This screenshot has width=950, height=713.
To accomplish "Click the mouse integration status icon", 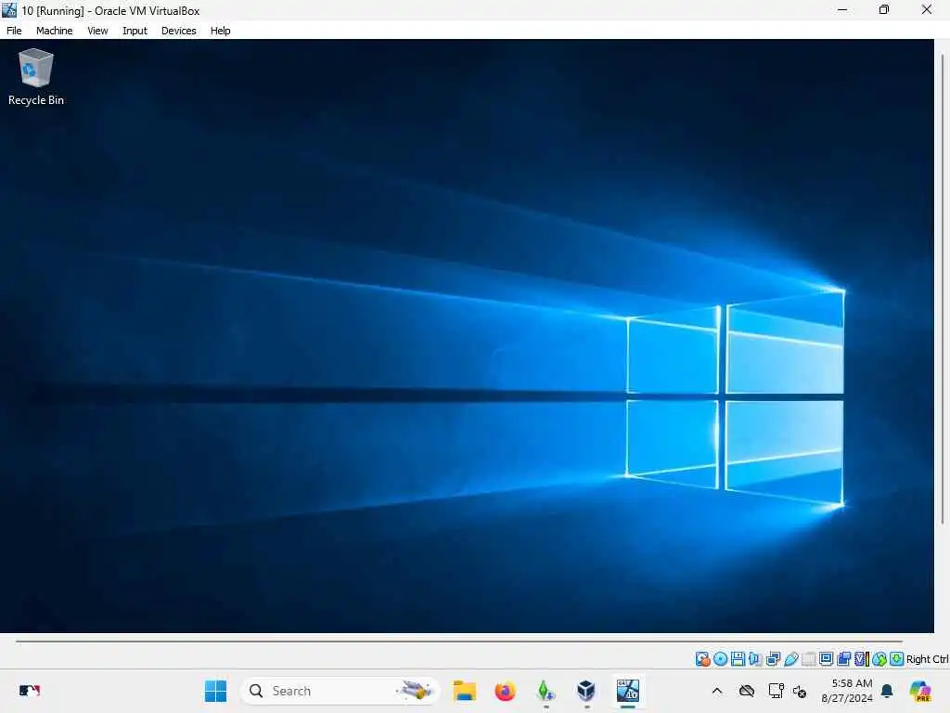I will [x=879, y=659].
